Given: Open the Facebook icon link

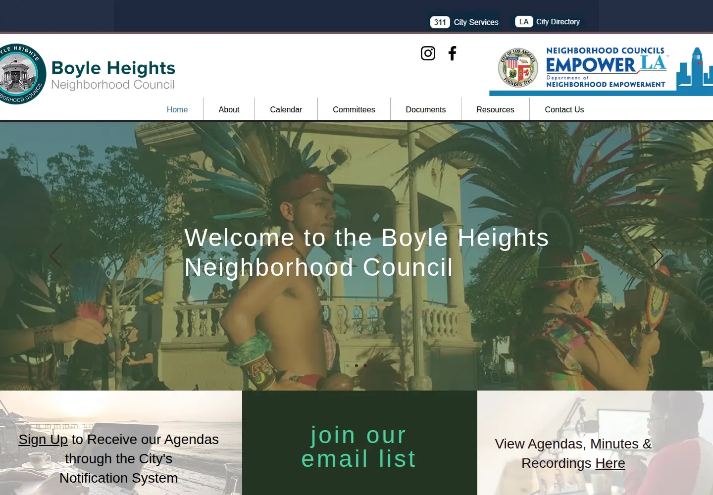Looking at the screenshot, I should 452,53.
